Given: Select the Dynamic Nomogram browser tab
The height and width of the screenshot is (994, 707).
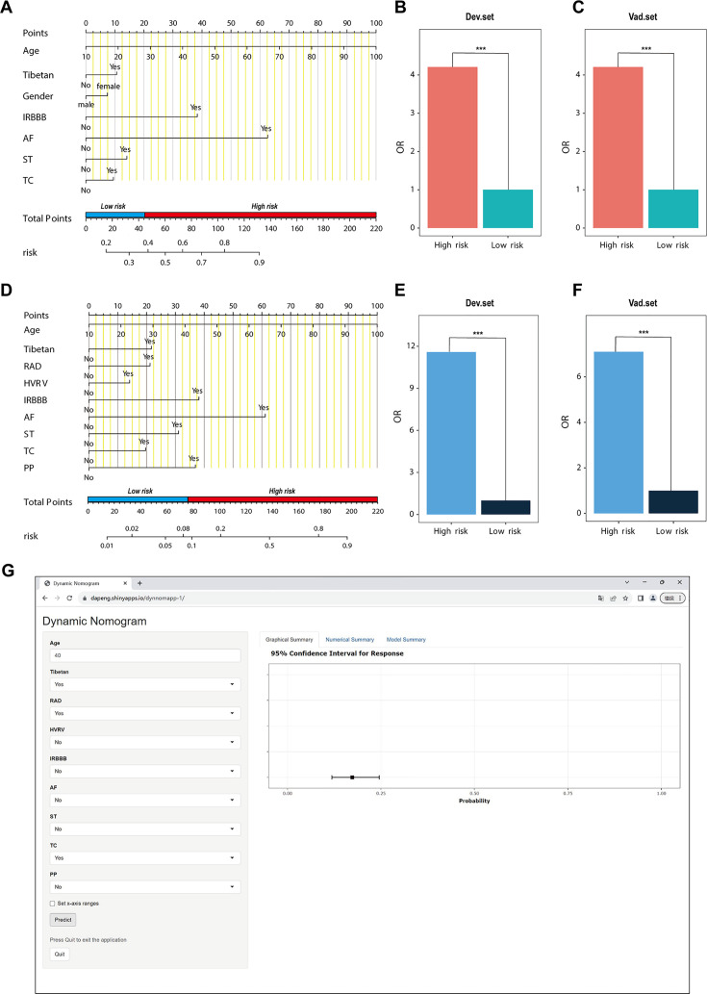Looking at the screenshot, I should pyautogui.click(x=86, y=583).
